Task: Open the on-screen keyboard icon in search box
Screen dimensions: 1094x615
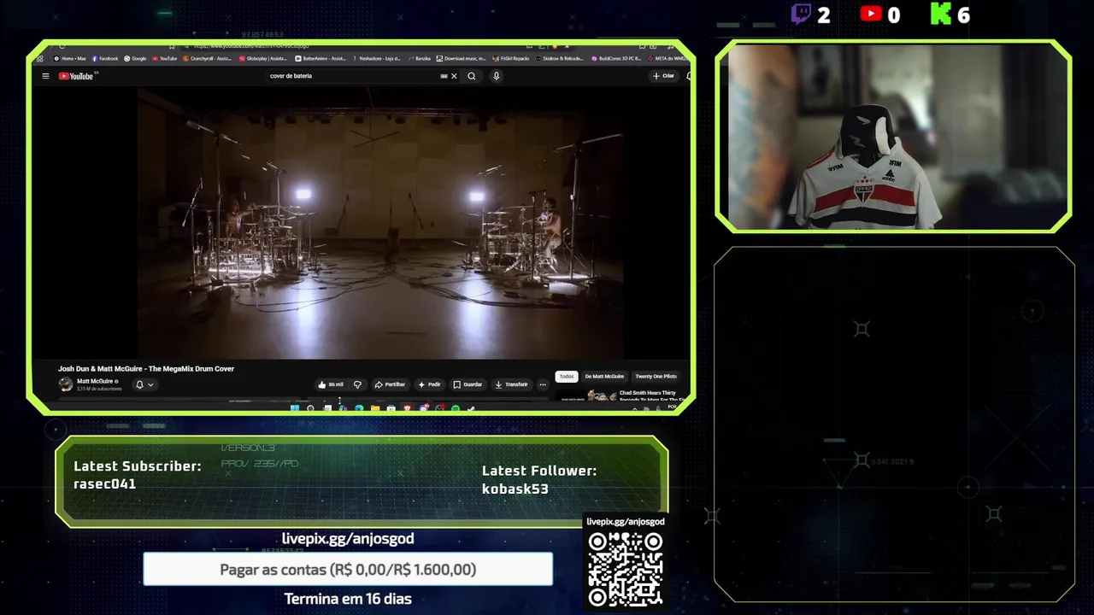Action: (x=444, y=76)
